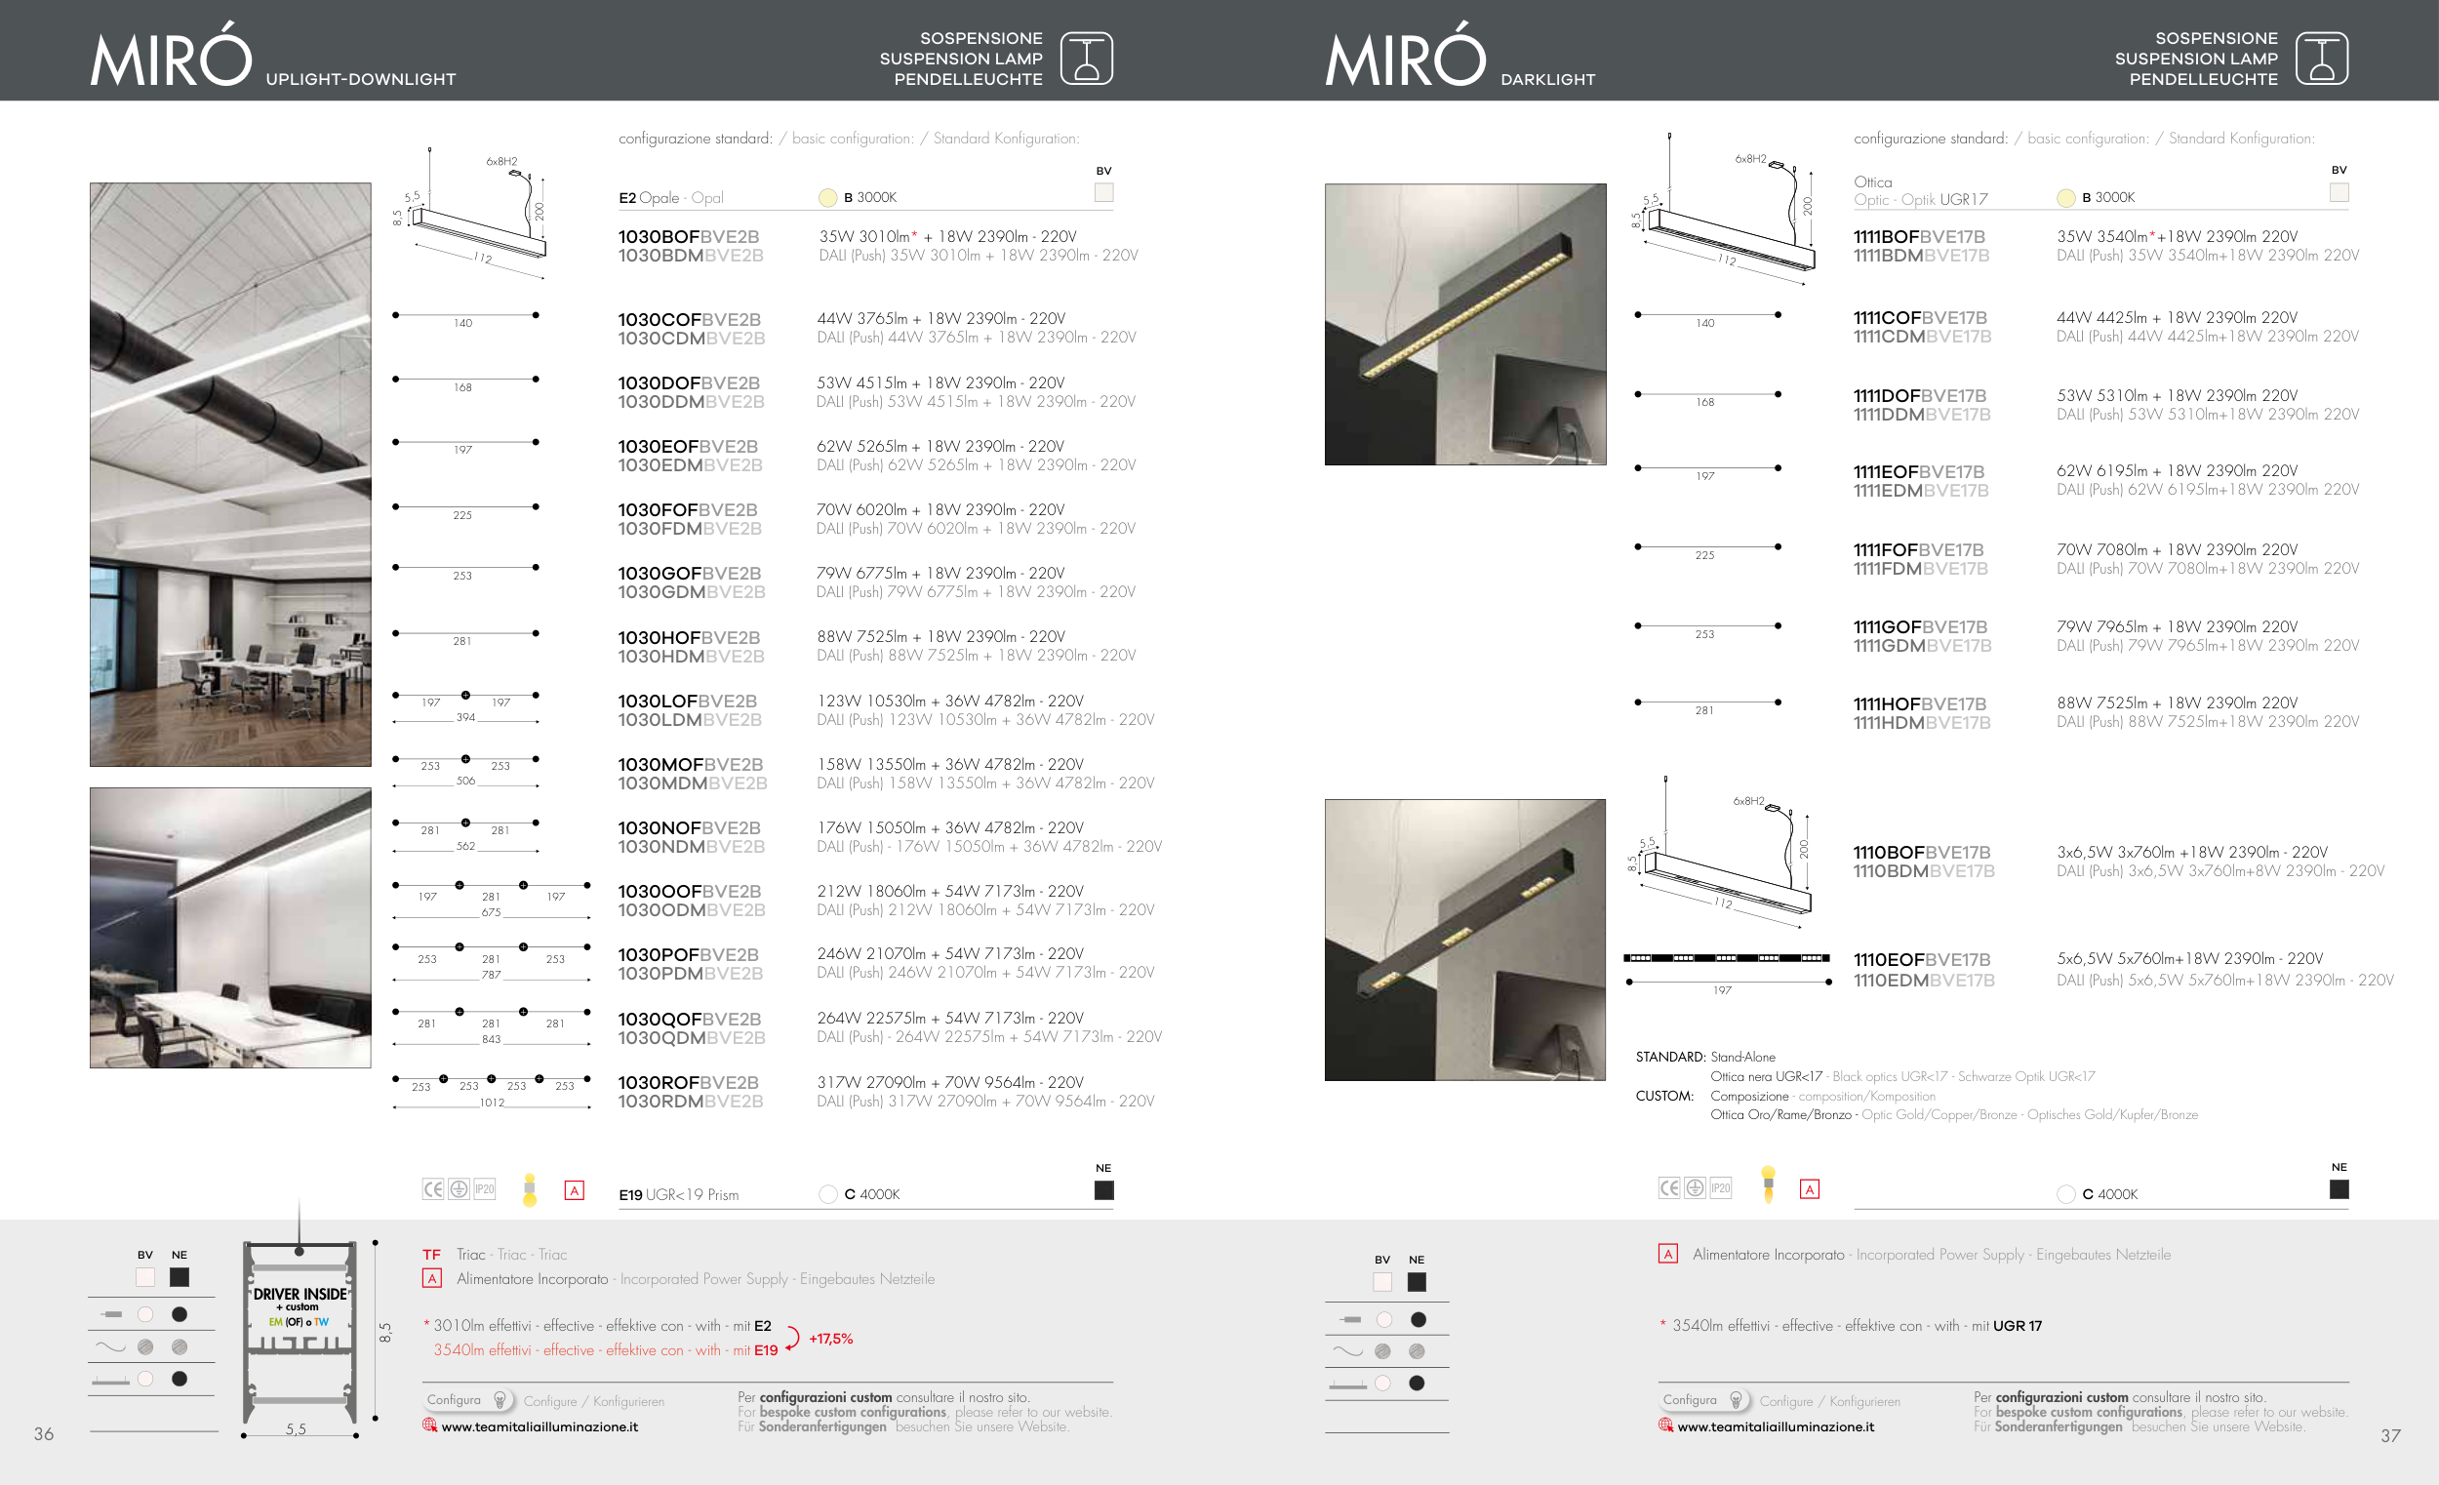Viewport: 2439px width, 1485px height.
Task: Click the earth ground symbol icon on page 36
Action: pyautogui.click(x=459, y=1189)
